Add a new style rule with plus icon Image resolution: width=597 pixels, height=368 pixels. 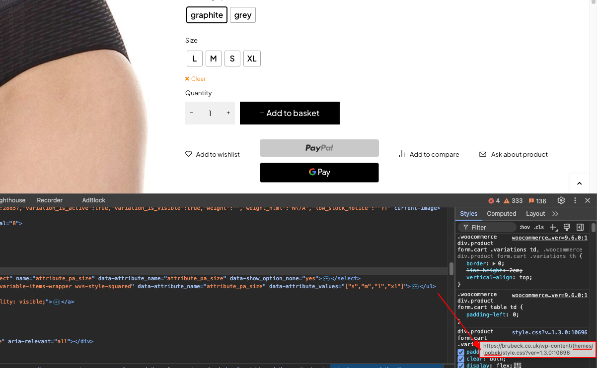(x=553, y=227)
